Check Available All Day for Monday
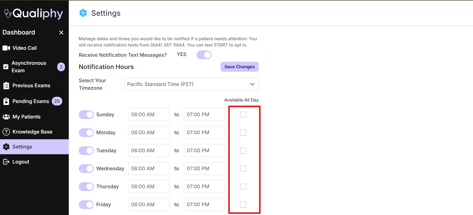The height and width of the screenshot is (215, 473). click(243, 132)
